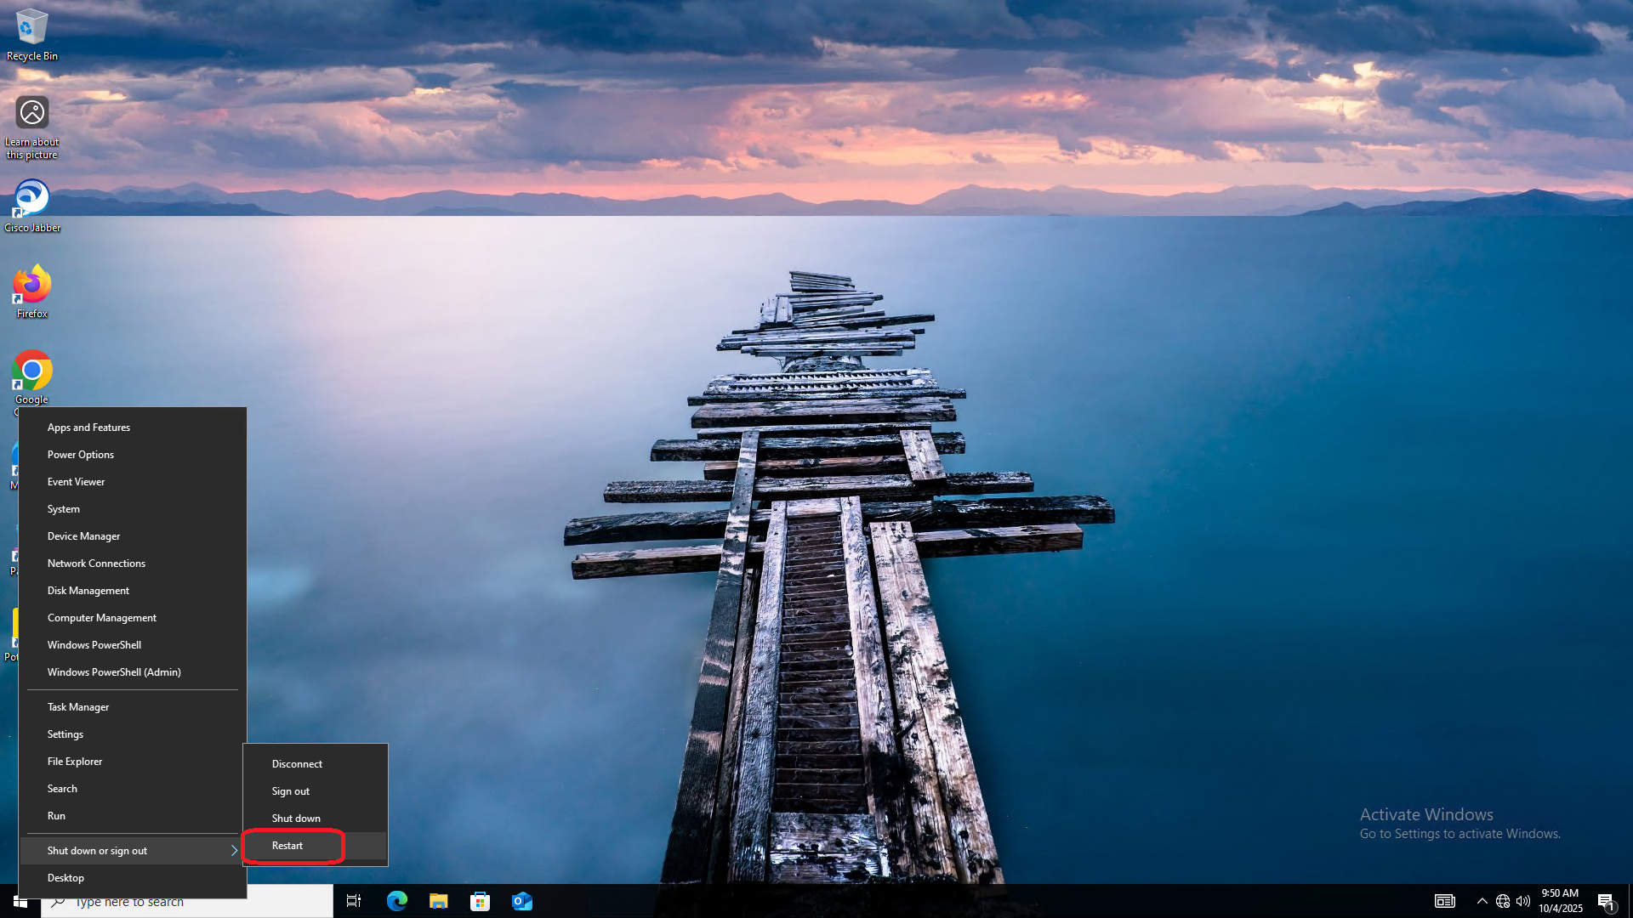1633x918 pixels.
Task: Select Restart from the submenu
Action: pos(287,846)
